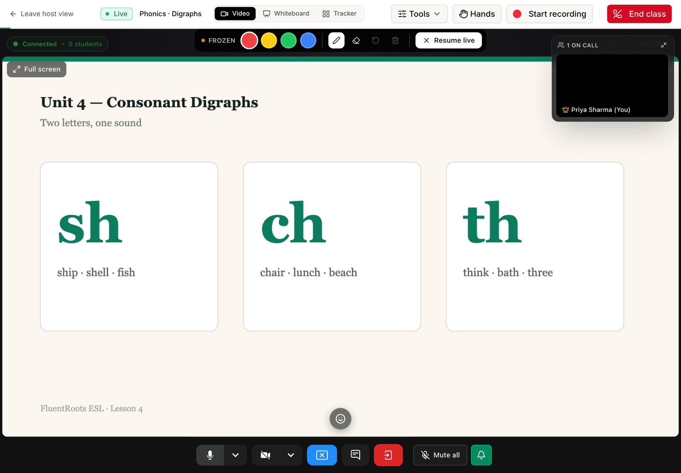The width and height of the screenshot is (681, 473).
Task: Select the blue annotation color
Action: 308,40
